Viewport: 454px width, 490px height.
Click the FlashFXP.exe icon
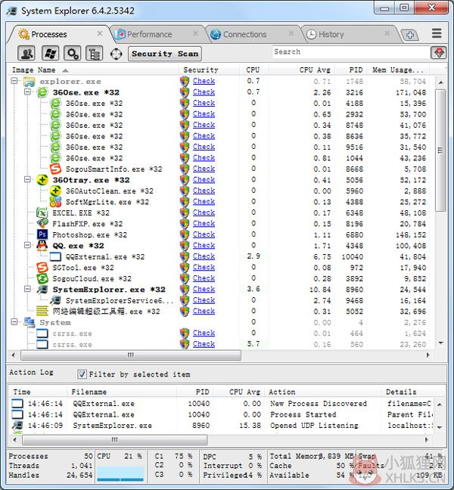(42, 223)
